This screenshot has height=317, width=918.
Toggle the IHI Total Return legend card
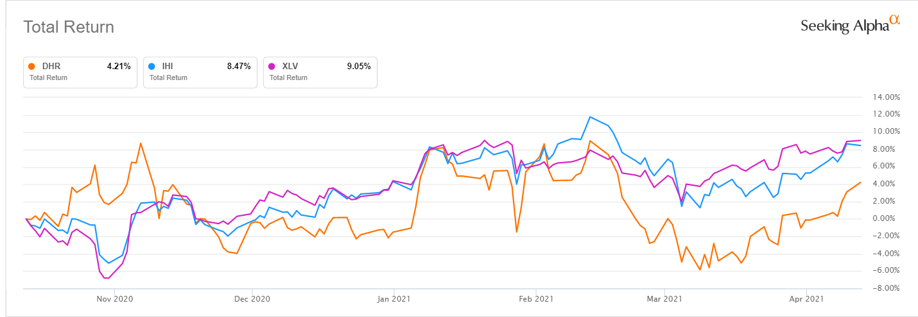tap(200, 72)
